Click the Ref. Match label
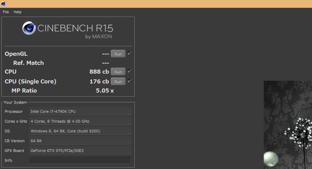Viewport: 312px width, 169px height. click(28, 63)
